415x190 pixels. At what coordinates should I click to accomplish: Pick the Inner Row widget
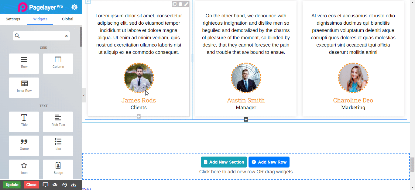(24, 88)
